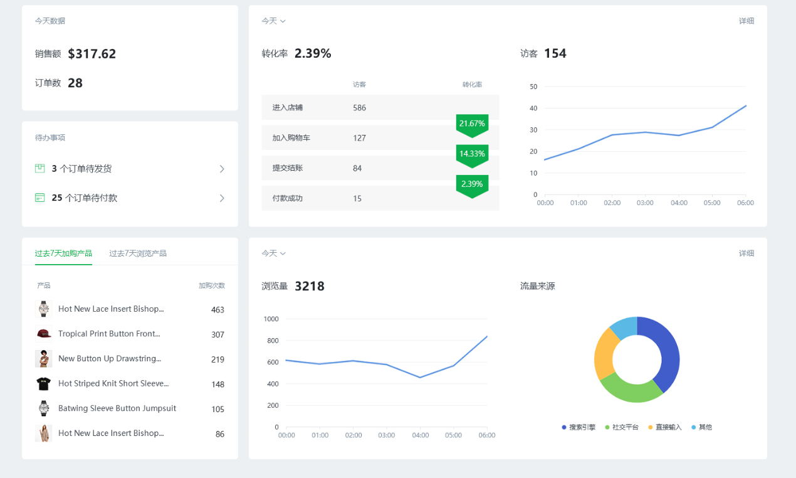Open the watch thumbnail with 463 add-to-carts
This screenshot has width=796, height=478.
[44, 309]
